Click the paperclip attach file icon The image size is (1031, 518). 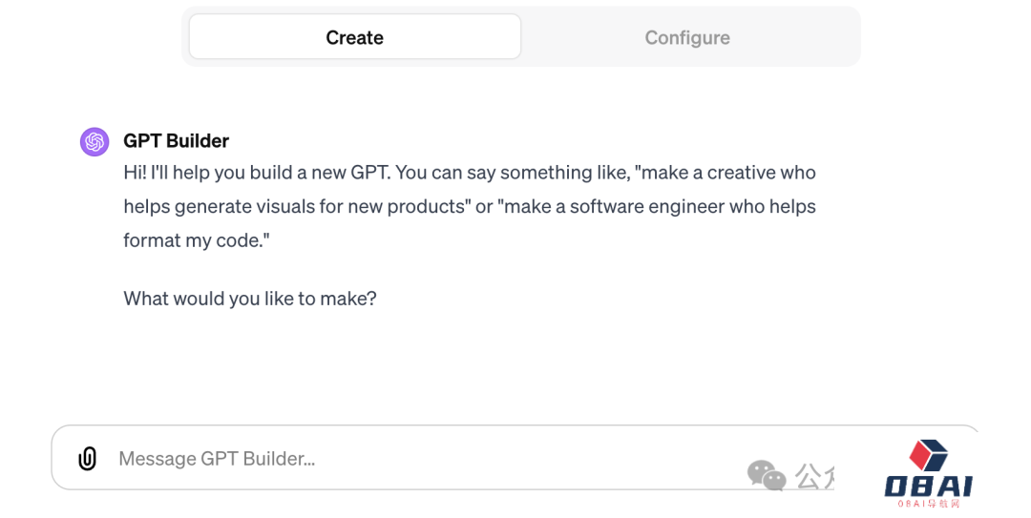pos(87,459)
